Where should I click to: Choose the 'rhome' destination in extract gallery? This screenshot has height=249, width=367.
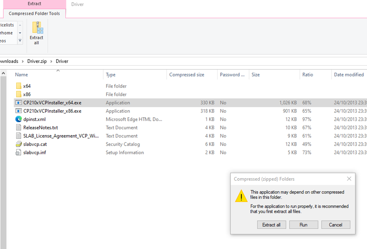coord(6,33)
